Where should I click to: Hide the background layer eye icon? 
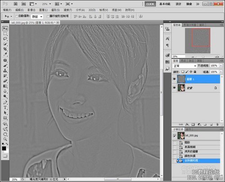(x=174, y=87)
